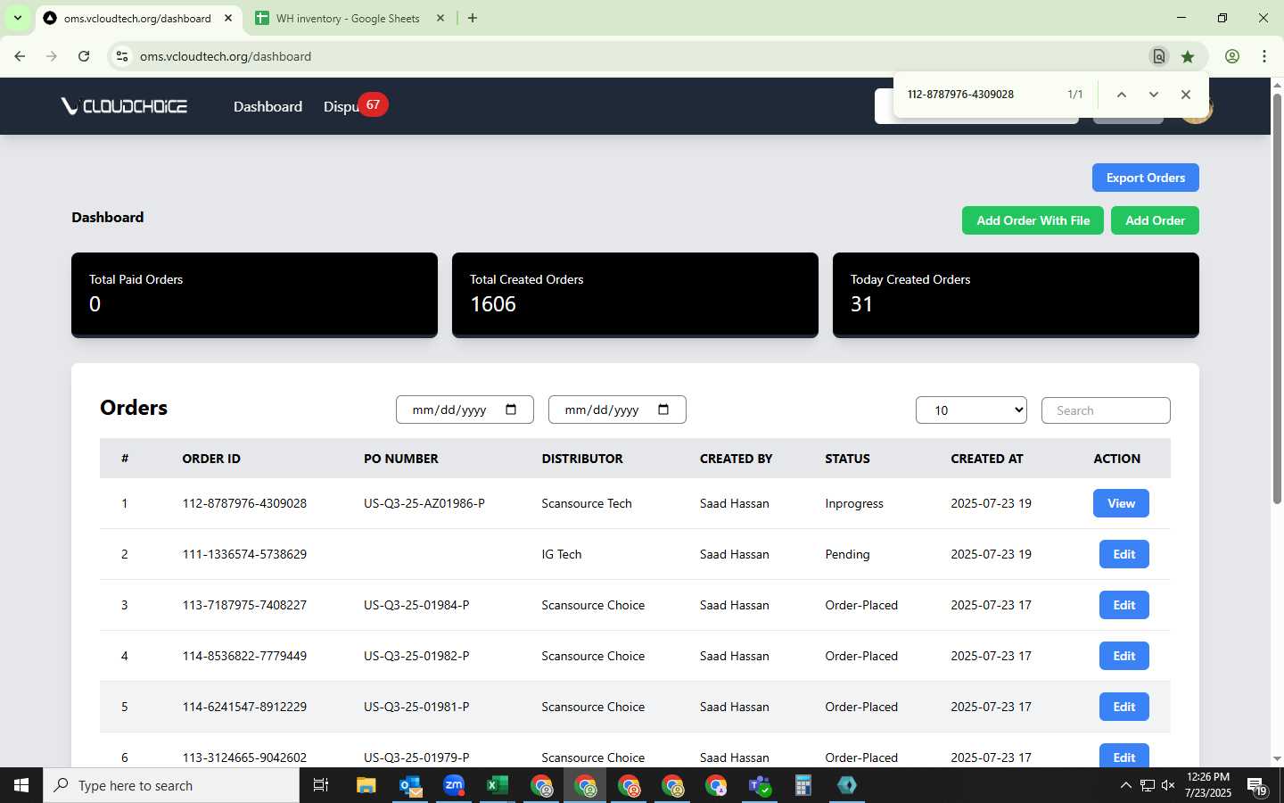Screen dimensions: 1284x803
Task: Close the oms.vcloudtech.org dashboard tab
Action: coord(228,18)
